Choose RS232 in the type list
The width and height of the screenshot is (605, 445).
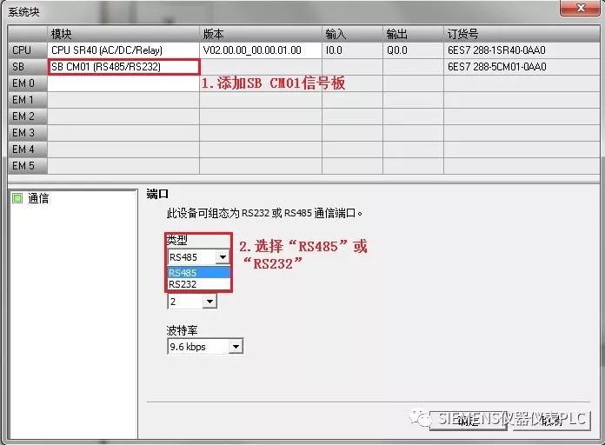(x=199, y=284)
